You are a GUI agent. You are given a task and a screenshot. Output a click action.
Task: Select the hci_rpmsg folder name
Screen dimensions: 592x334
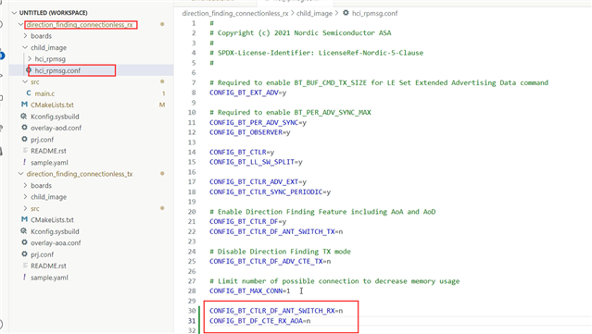pyautogui.click(x=50, y=59)
